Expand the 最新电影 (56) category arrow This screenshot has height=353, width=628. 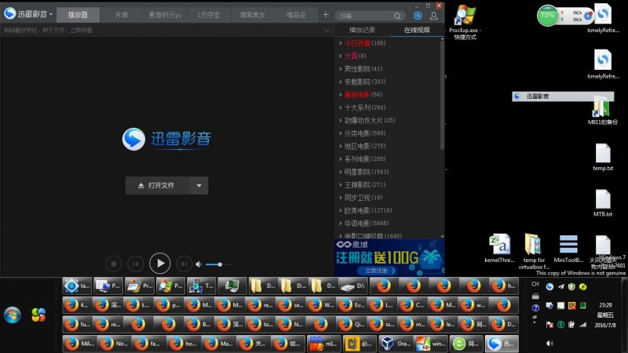point(341,94)
